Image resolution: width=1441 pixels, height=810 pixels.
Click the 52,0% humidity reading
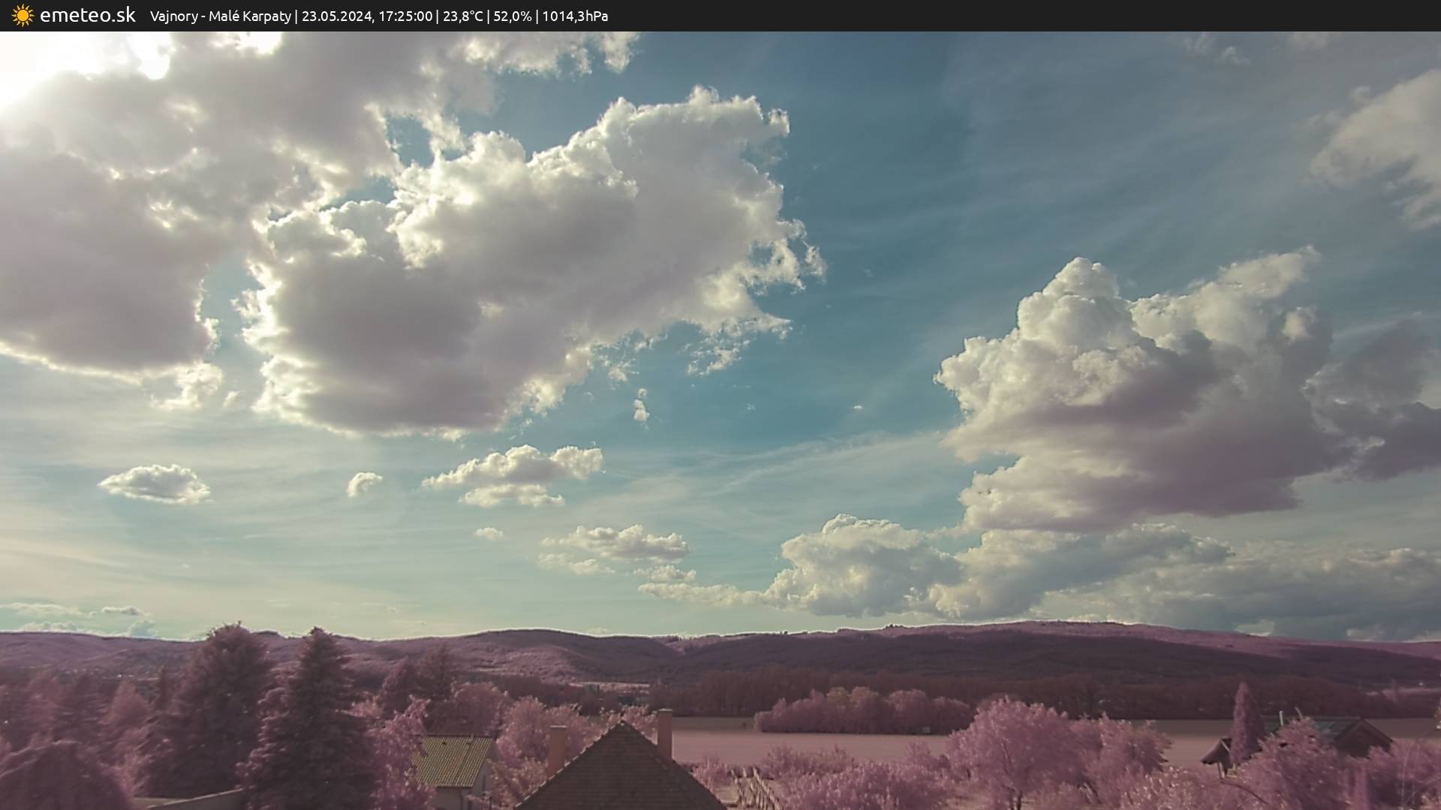pos(512,16)
